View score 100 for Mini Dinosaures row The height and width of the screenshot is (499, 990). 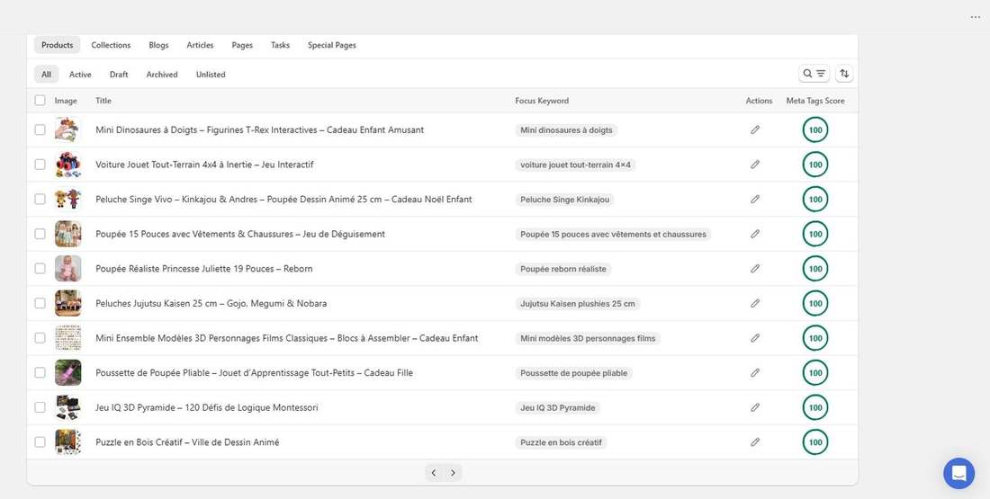tap(815, 130)
